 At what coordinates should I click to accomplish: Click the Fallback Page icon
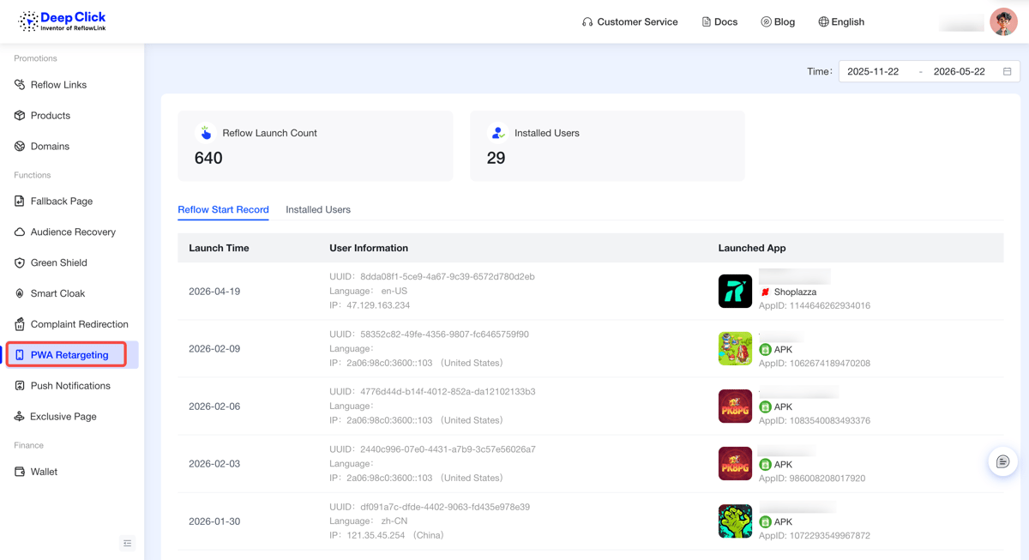[20, 202]
